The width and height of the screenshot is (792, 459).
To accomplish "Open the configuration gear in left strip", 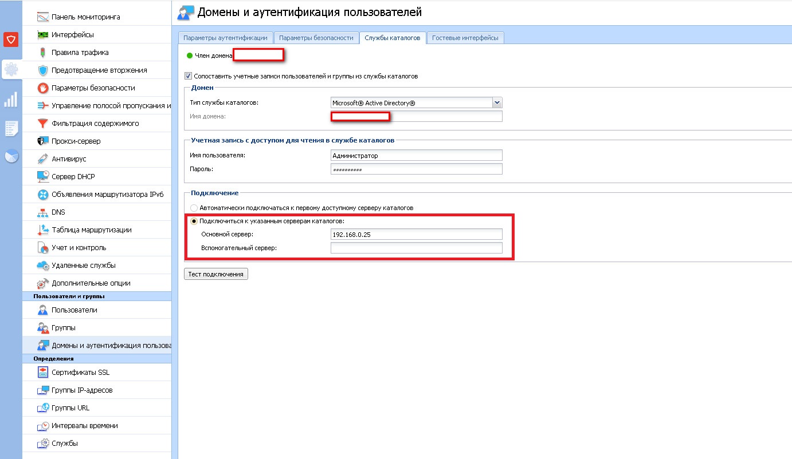I will pos(11,70).
